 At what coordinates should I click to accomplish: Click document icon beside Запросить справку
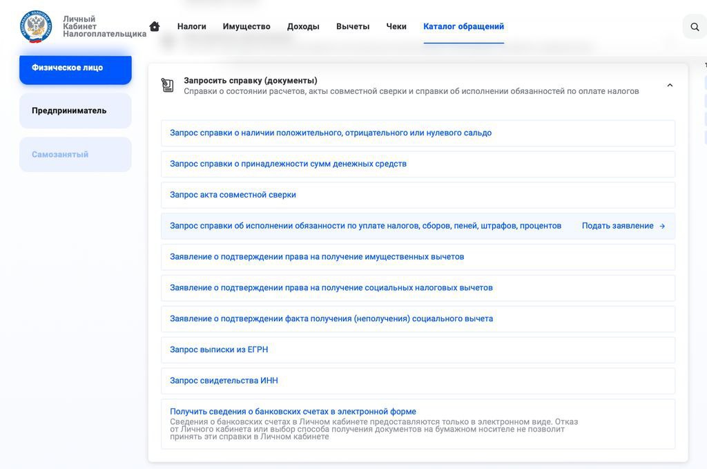167,85
